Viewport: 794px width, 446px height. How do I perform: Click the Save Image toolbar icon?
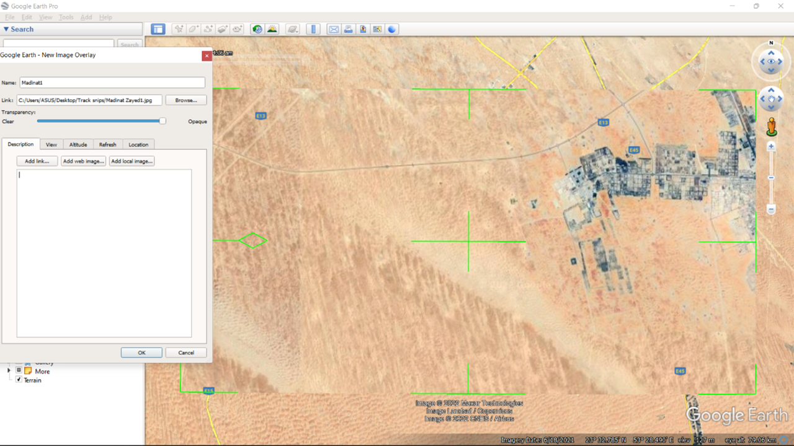click(x=363, y=29)
